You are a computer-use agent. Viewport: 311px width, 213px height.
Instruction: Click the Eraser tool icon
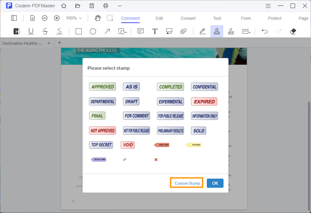[x=292, y=32]
